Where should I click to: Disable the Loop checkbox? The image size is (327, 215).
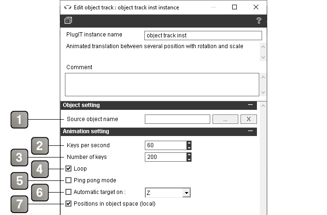point(68,168)
